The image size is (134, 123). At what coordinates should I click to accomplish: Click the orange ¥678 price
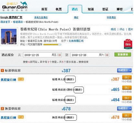115,118
